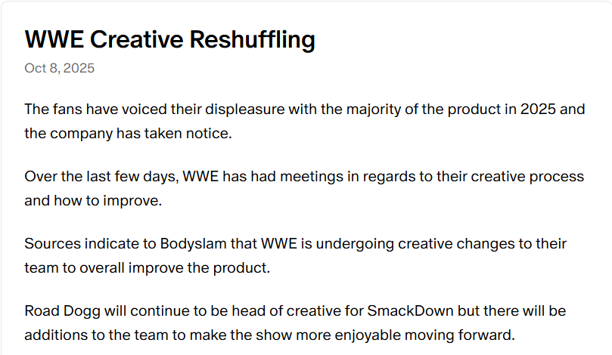Click the word 'Sources' starting the third paragraph

point(52,244)
